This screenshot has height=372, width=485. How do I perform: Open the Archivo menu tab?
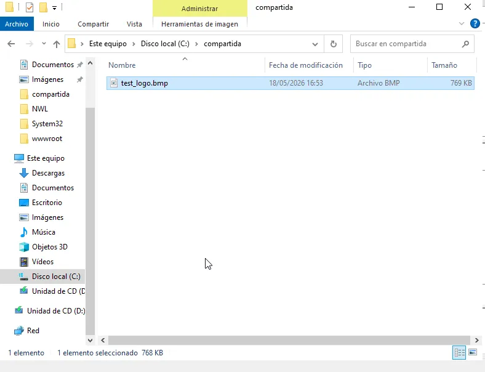coord(17,24)
